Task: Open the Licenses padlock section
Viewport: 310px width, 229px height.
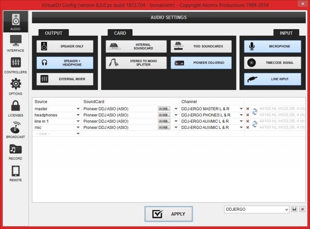Action: pos(15,108)
